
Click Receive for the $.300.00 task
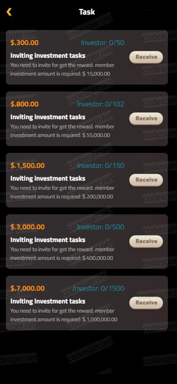pos(146,57)
